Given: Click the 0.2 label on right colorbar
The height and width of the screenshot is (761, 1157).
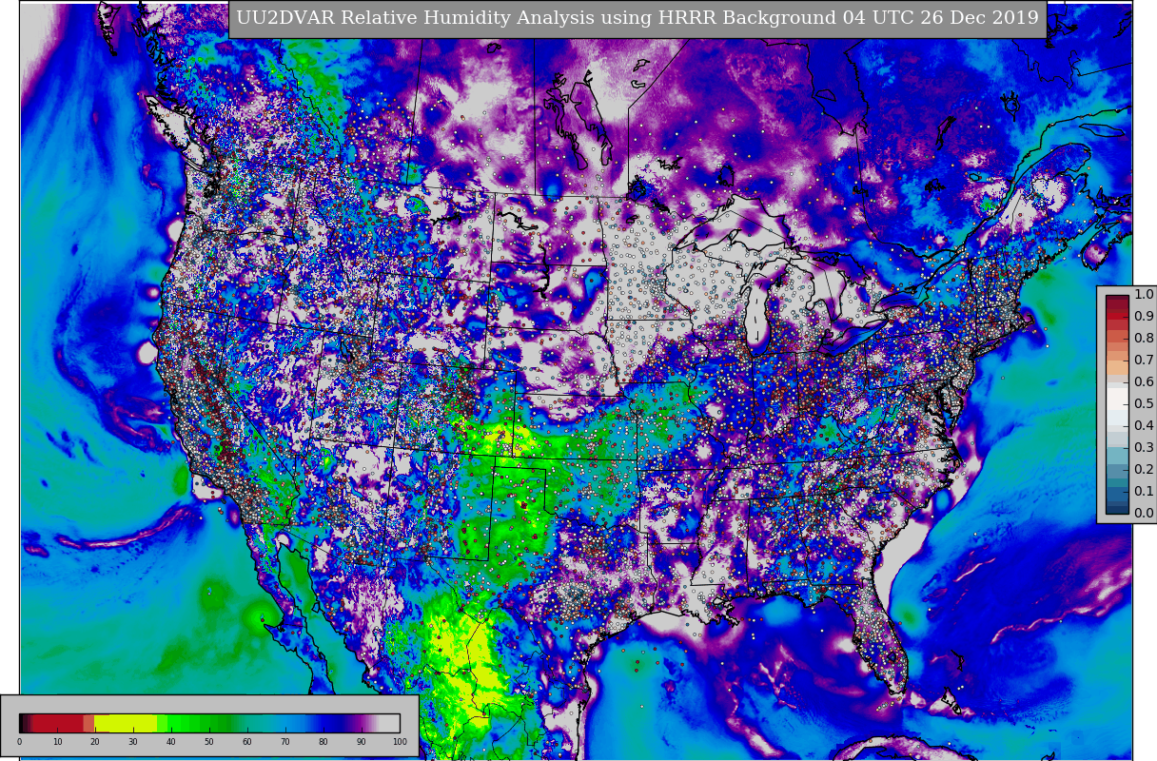Looking at the screenshot, I should pyautogui.click(x=1144, y=470).
